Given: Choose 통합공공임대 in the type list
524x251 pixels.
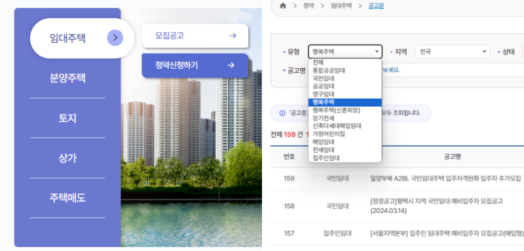Looking at the screenshot, I should pyautogui.click(x=345, y=71).
